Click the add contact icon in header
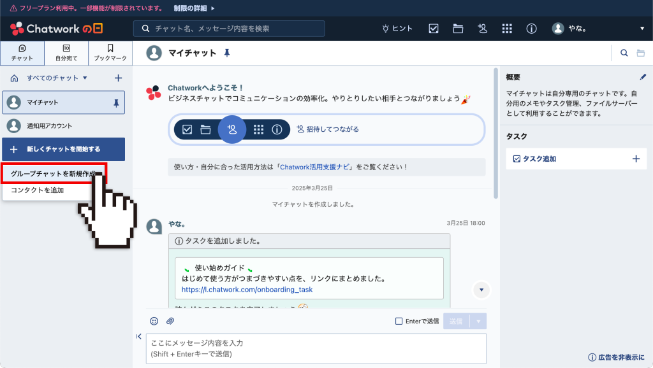Viewport: 653px width, 368px height. (483, 29)
